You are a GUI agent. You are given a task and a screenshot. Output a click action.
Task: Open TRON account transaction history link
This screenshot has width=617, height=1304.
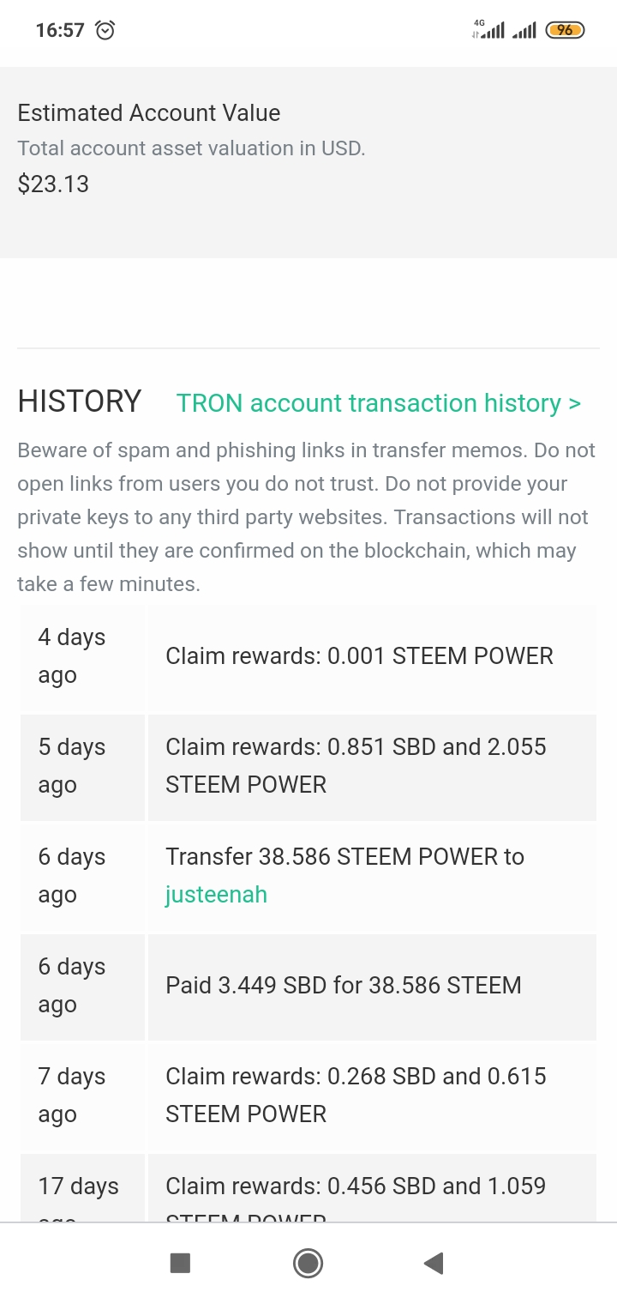pos(379,402)
